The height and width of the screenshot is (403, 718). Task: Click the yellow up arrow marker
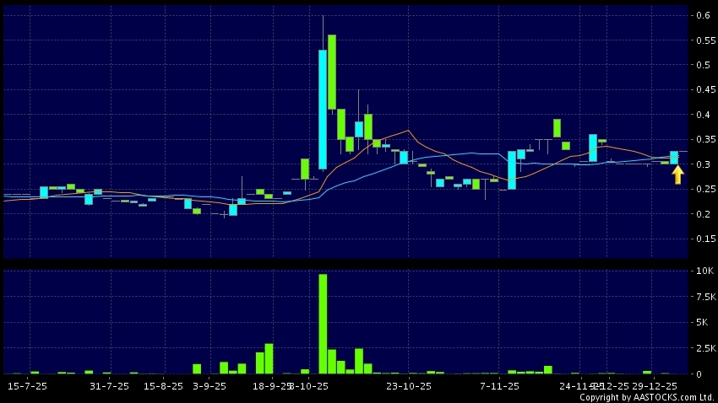(x=677, y=175)
